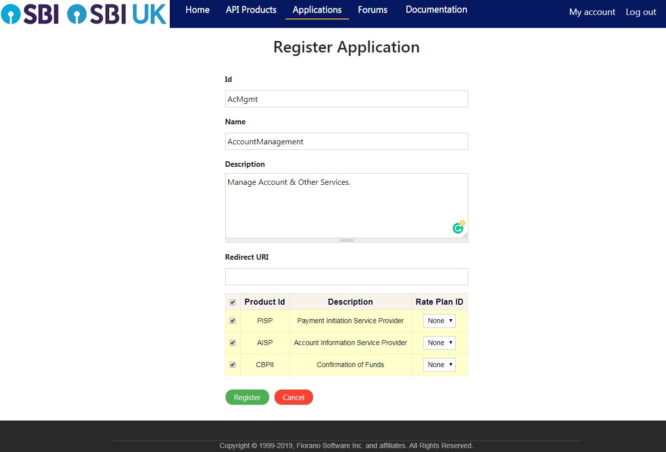666x452 pixels.
Task: Click 'Payment Initiation Service Provider' cell
Action: (350, 321)
